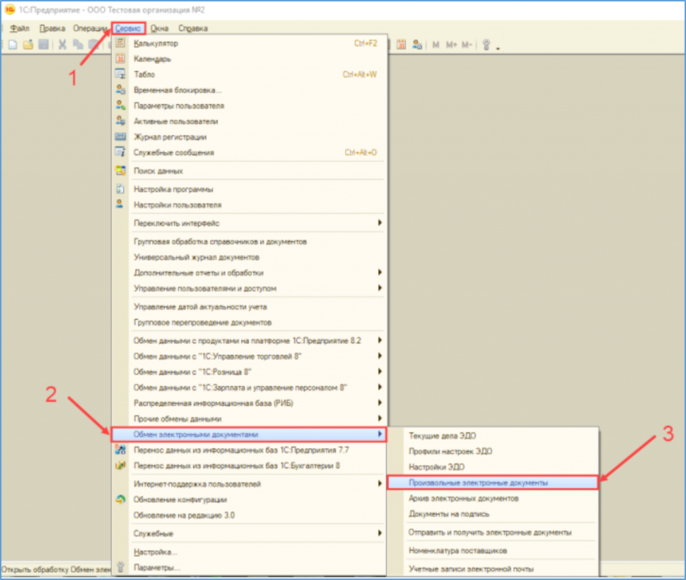686x580 pixels.
Task: Choose Архив электронных документов
Action: (x=464, y=498)
